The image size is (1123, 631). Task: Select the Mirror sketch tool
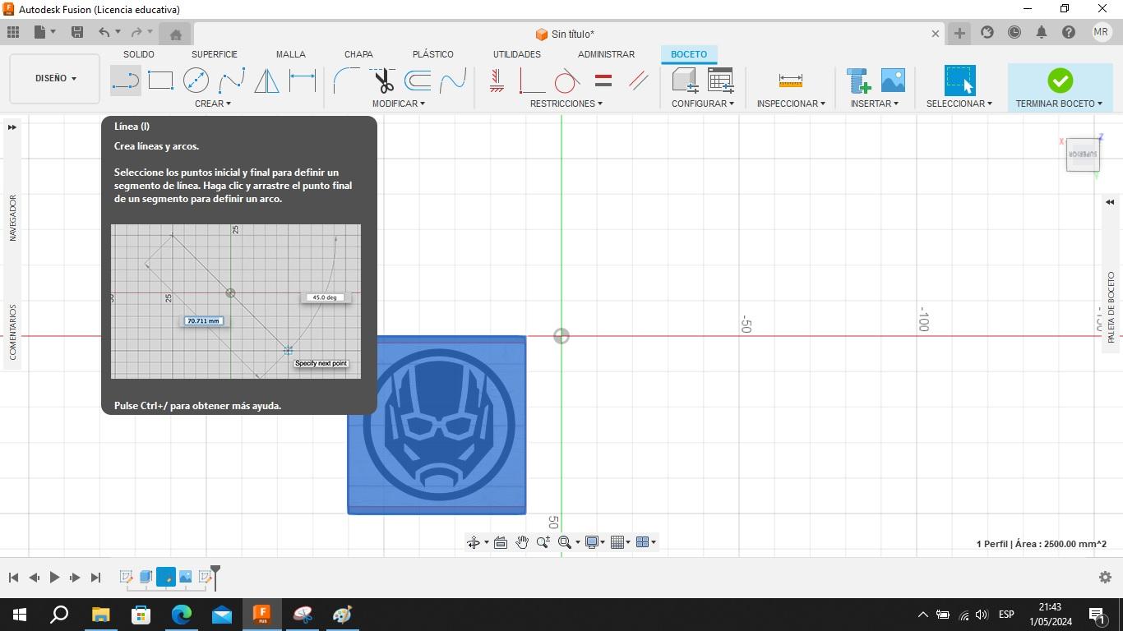coord(266,81)
